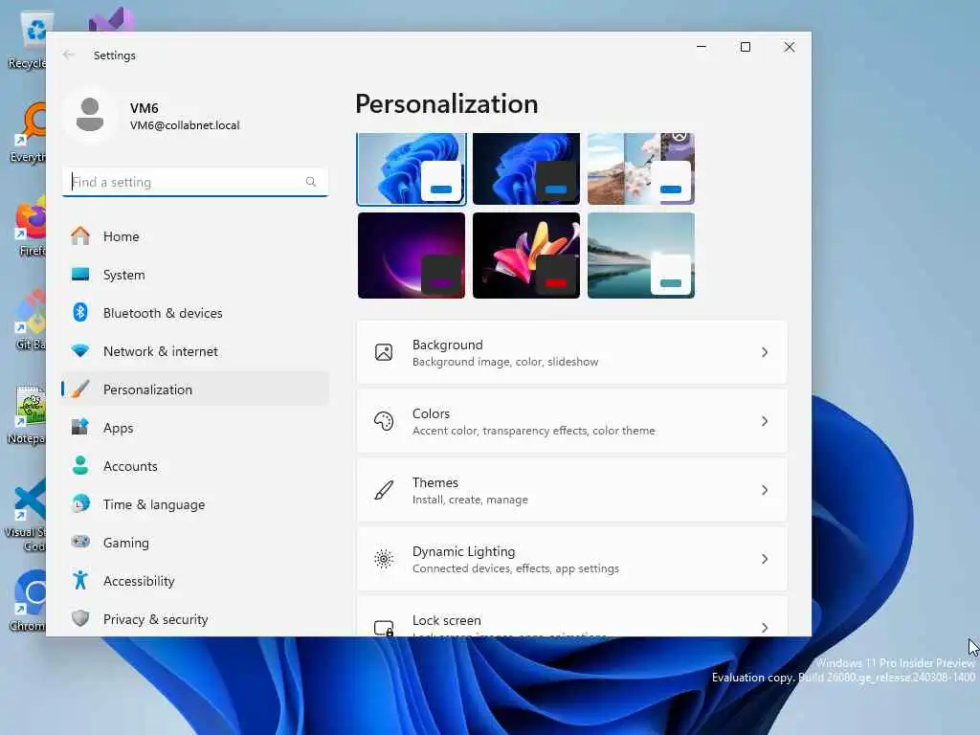The height and width of the screenshot is (735, 980).
Task: Click the Network wifi icon
Action: (80, 350)
